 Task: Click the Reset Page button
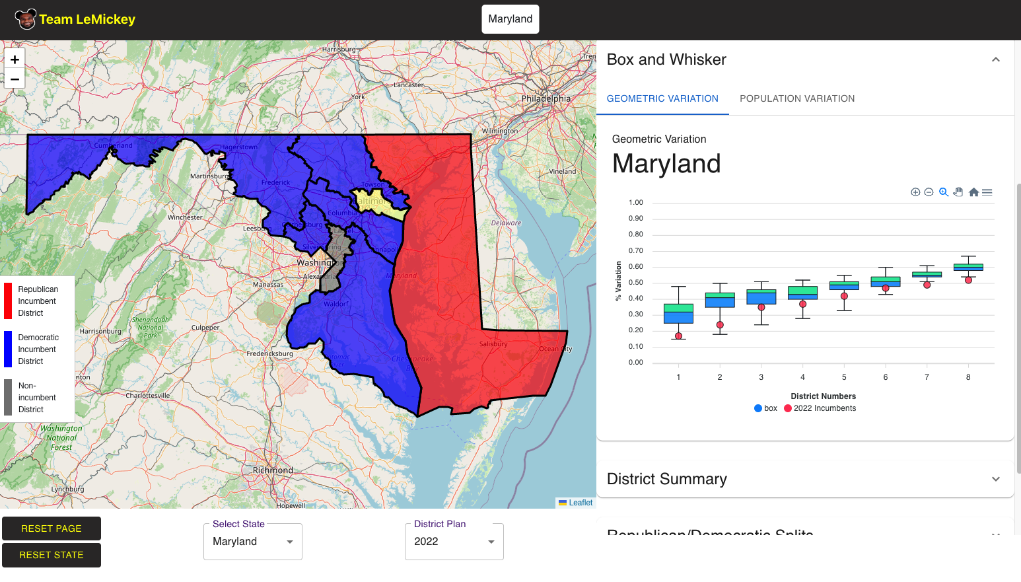(52, 528)
